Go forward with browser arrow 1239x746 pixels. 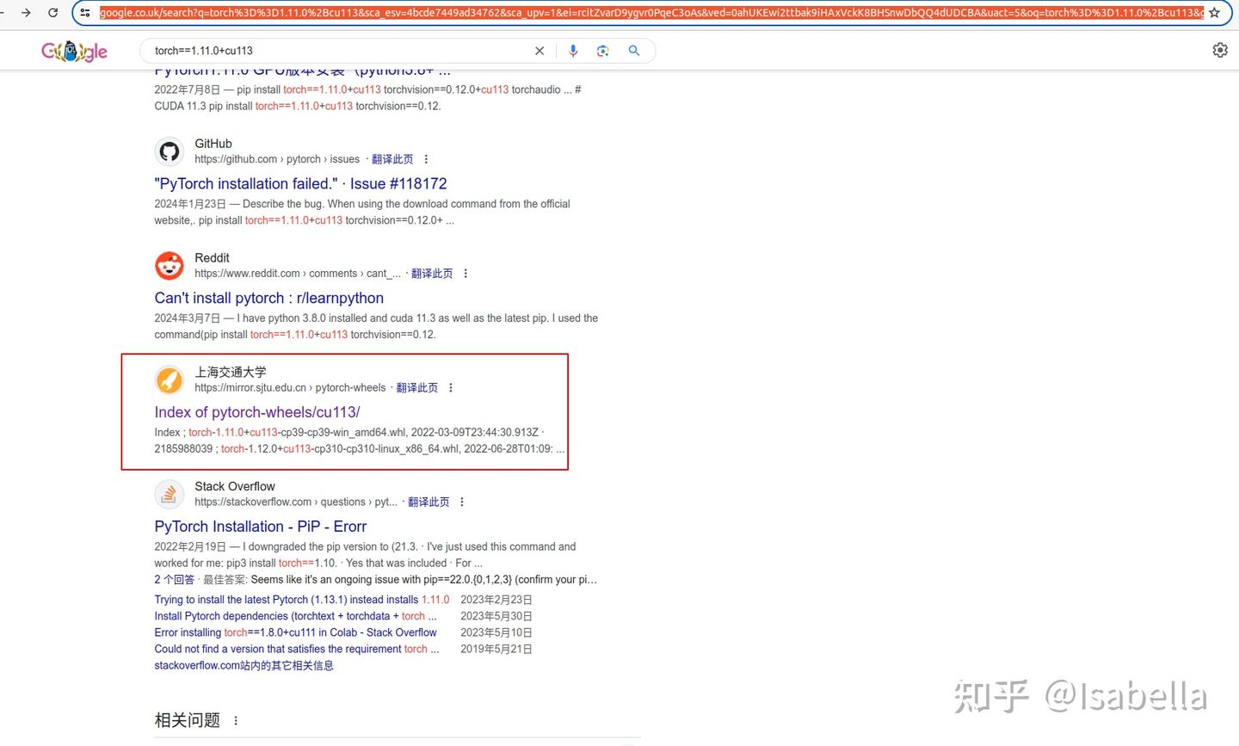tap(26, 13)
